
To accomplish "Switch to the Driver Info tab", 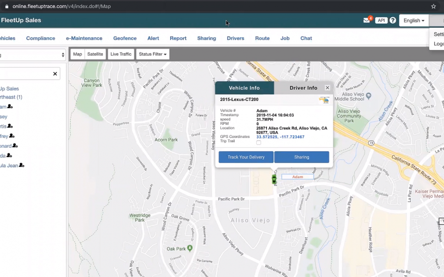I will pyautogui.click(x=303, y=88).
